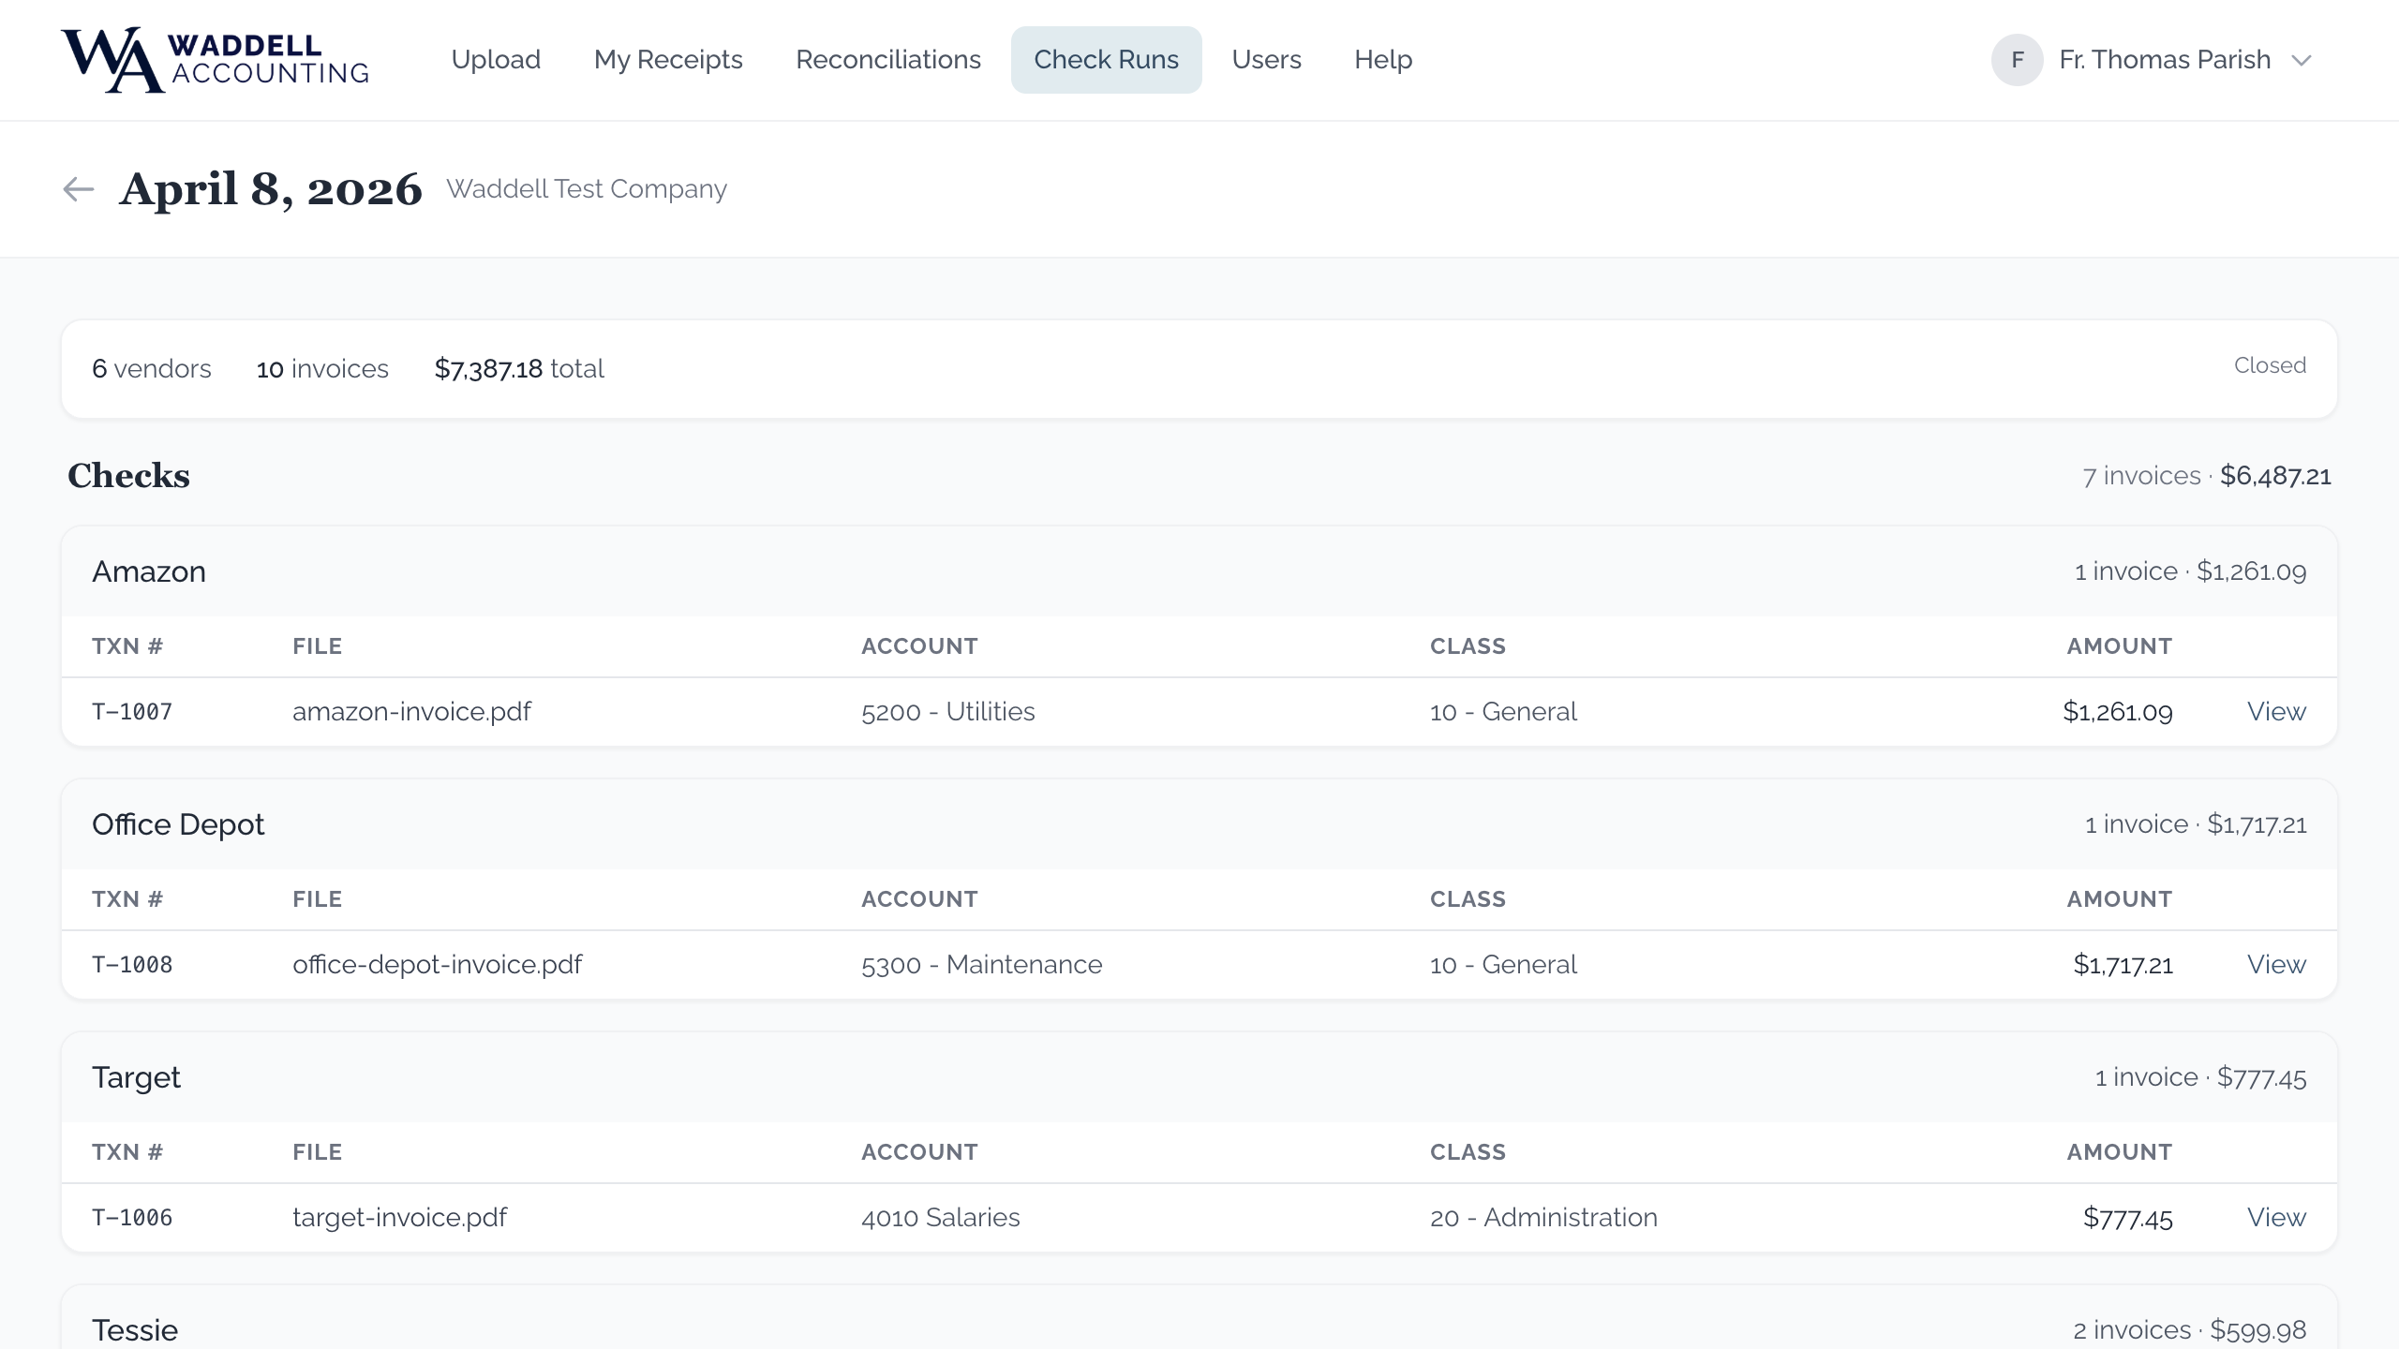Screen dimensions: 2399x1349
Task: Click the Tessie 2 invoices · $599.98 summary
Action: pyautogui.click(x=2189, y=1330)
